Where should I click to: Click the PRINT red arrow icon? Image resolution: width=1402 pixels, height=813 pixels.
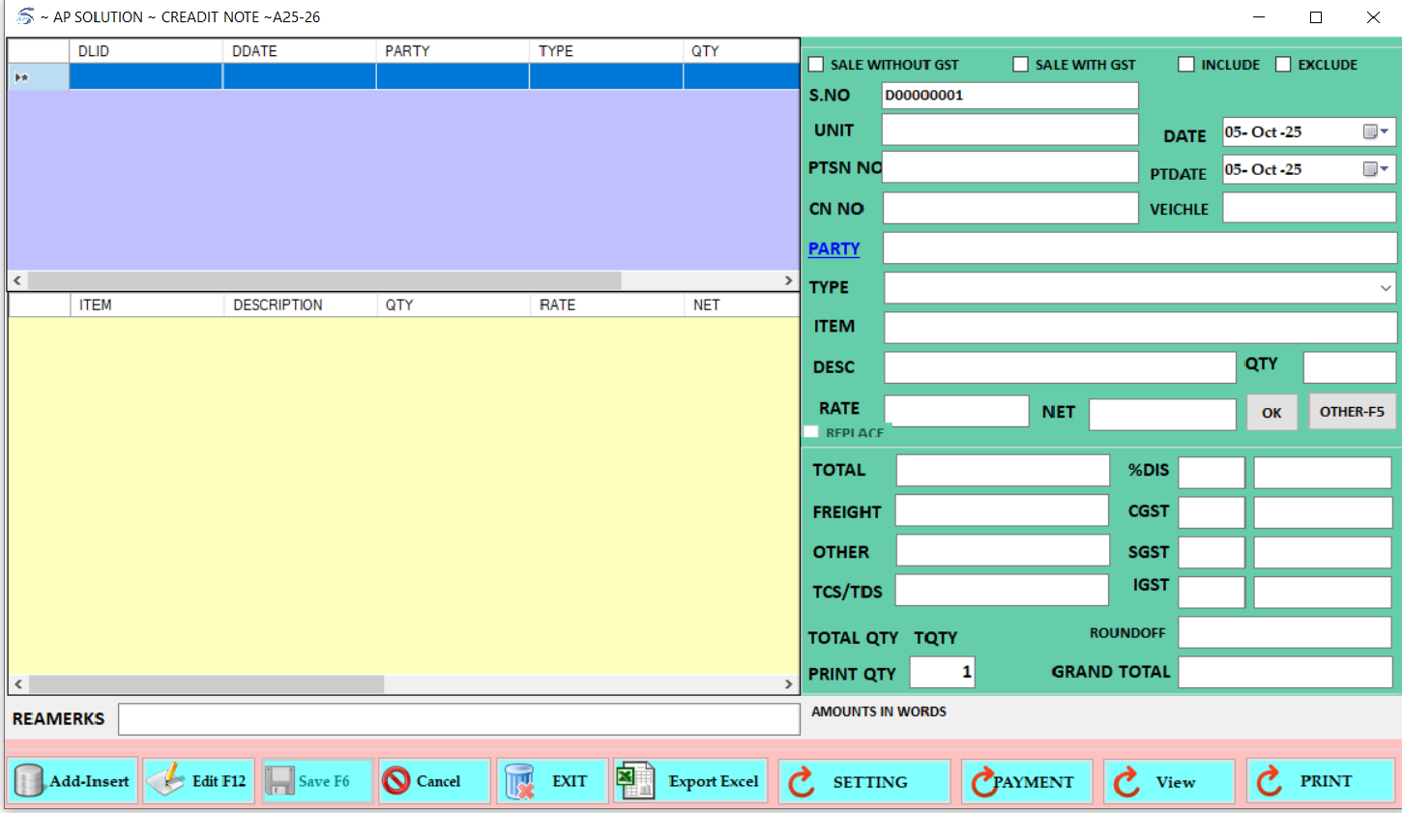1270,780
